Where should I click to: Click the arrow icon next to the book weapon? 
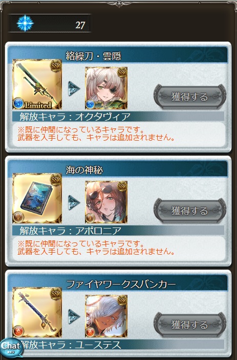click(x=74, y=203)
